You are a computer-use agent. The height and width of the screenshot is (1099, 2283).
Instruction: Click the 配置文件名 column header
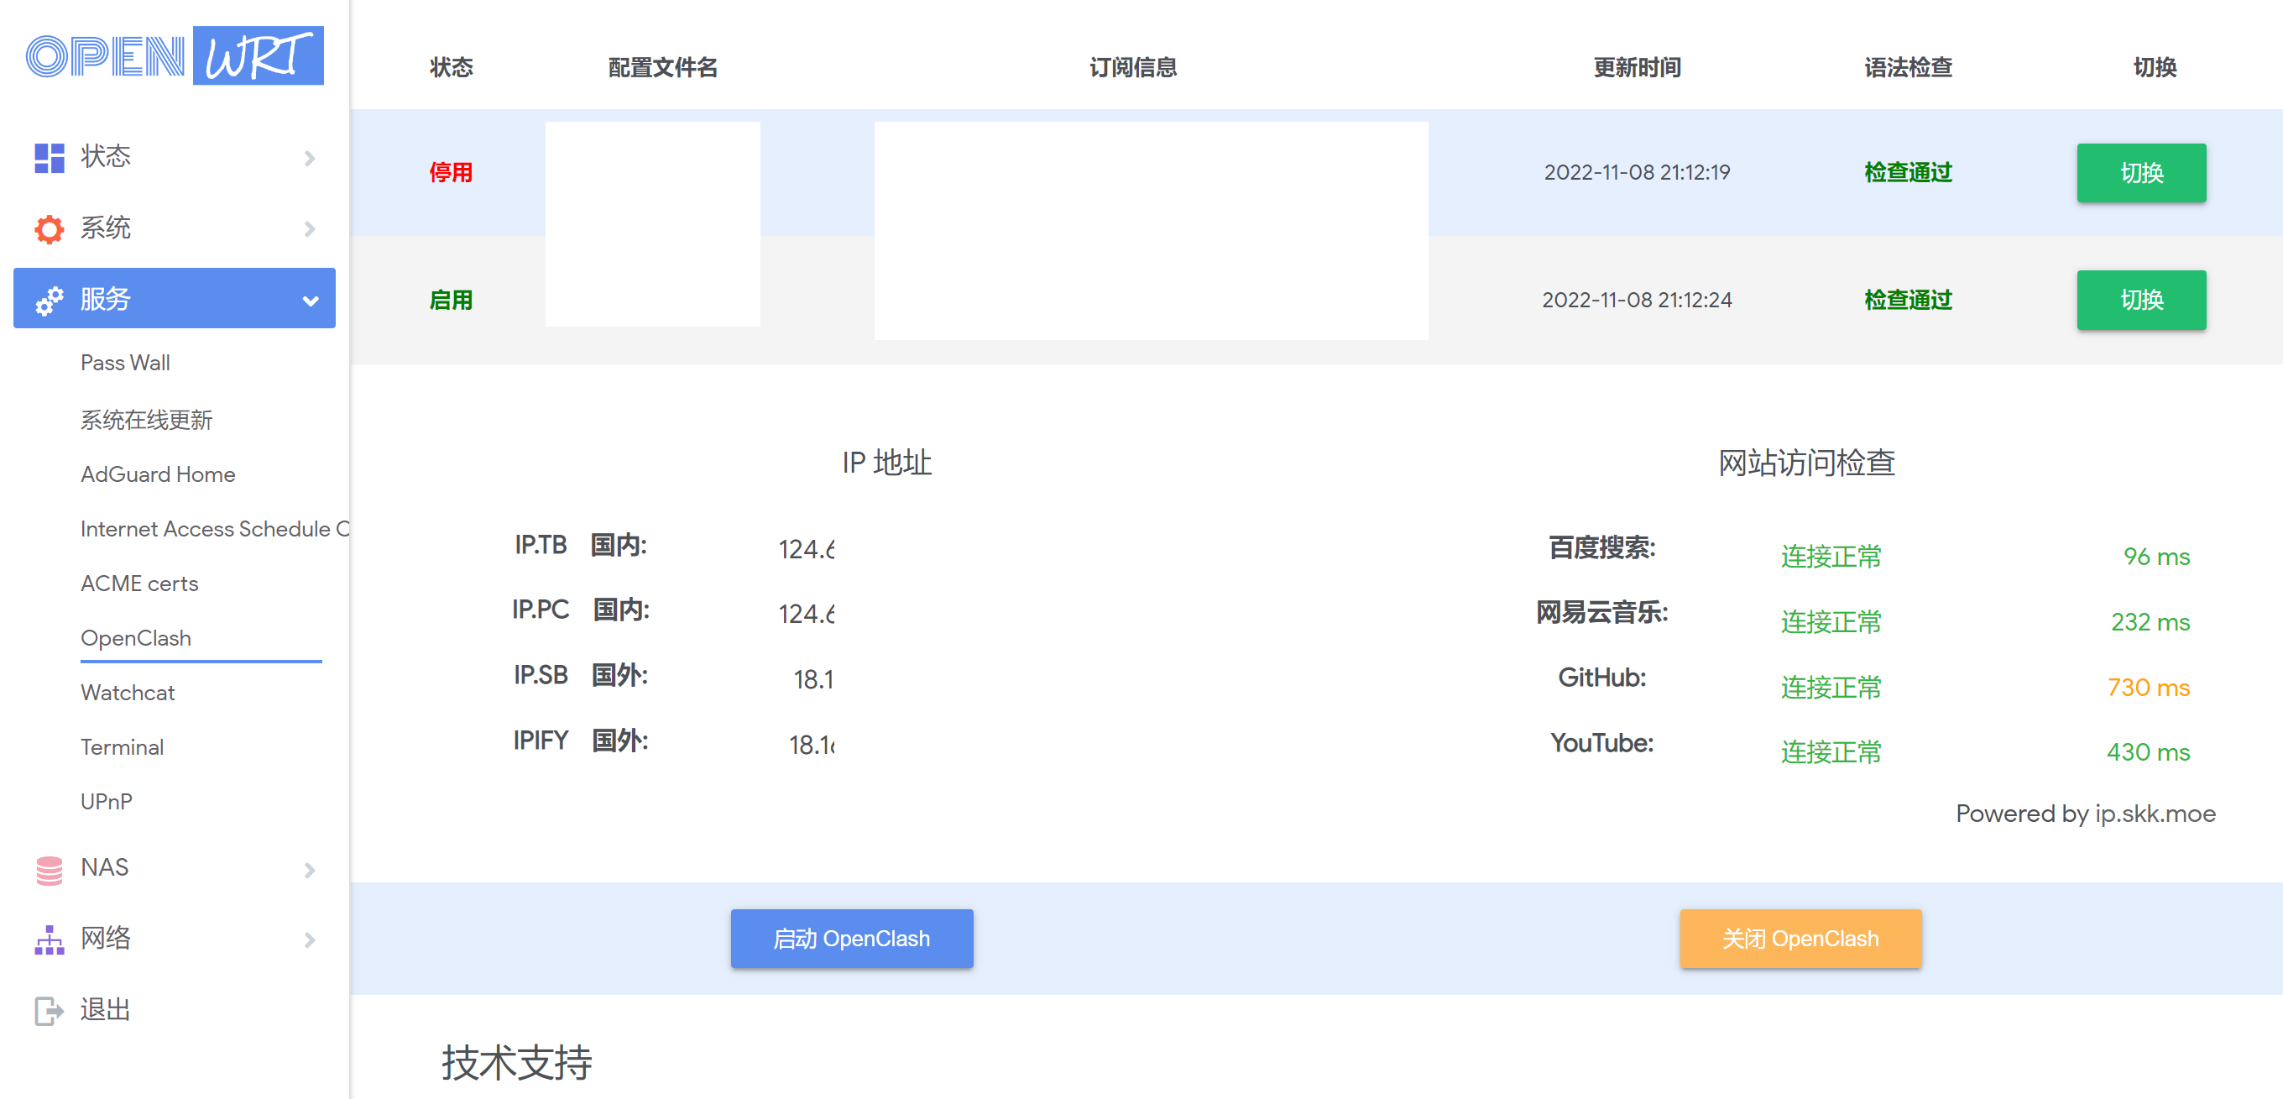tap(663, 67)
